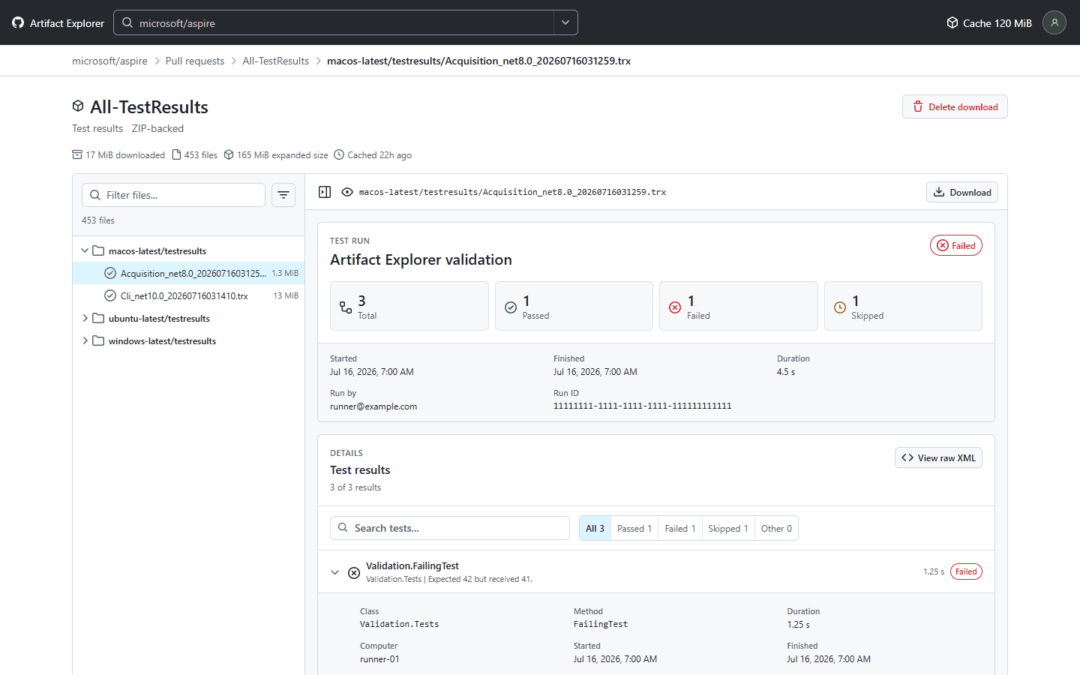The height and width of the screenshot is (675, 1080).
Task: Click the GitHub logo icon
Action: 18,22
